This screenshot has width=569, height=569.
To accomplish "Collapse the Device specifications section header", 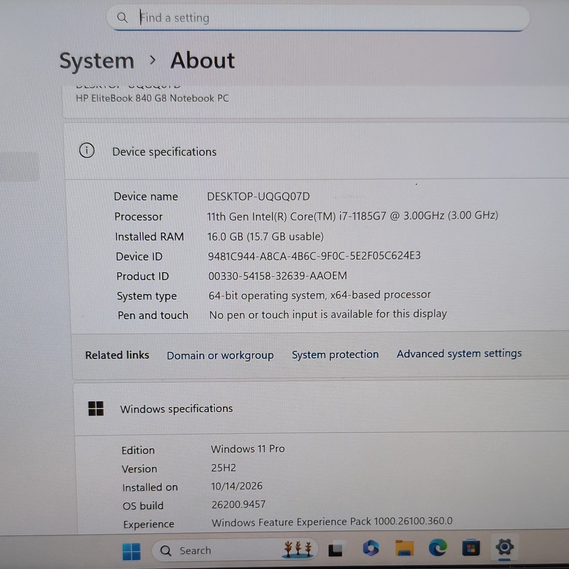I will click(317, 151).
